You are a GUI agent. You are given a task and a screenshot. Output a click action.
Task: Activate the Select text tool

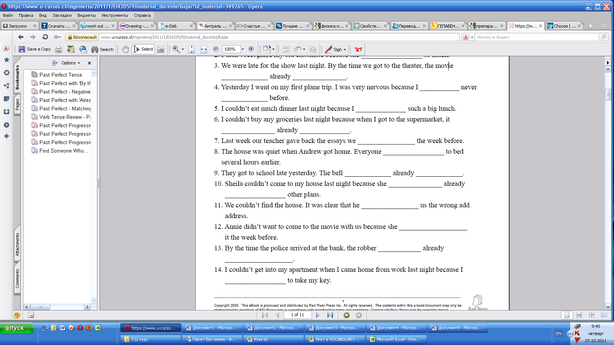[143, 49]
